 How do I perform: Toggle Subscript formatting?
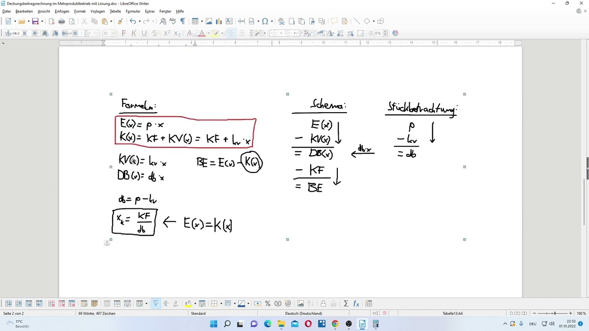point(176,33)
